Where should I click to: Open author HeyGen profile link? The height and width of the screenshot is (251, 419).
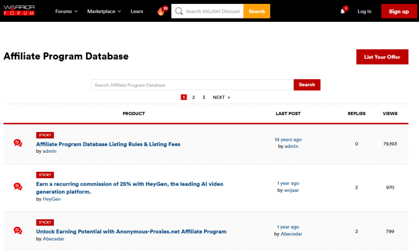(52, 199)
